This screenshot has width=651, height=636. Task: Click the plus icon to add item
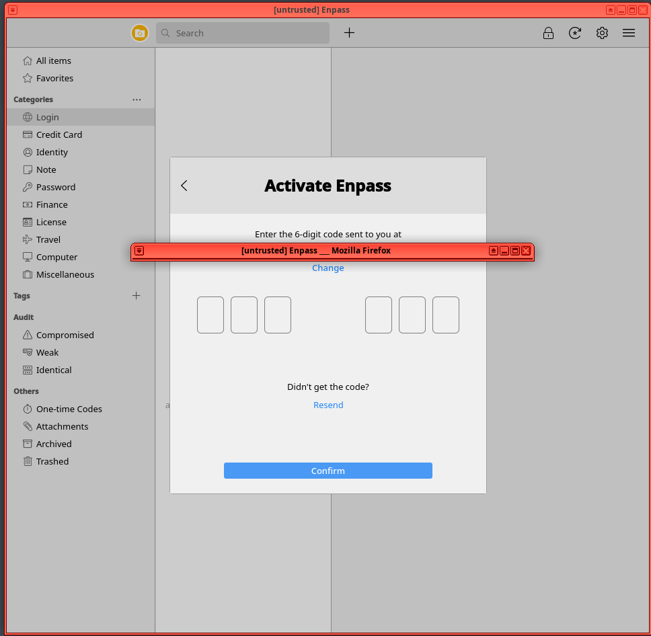349,33
